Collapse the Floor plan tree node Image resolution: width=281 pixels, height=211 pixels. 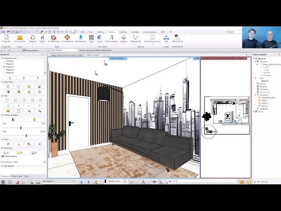pyautogui.click(x=256, y=62)
